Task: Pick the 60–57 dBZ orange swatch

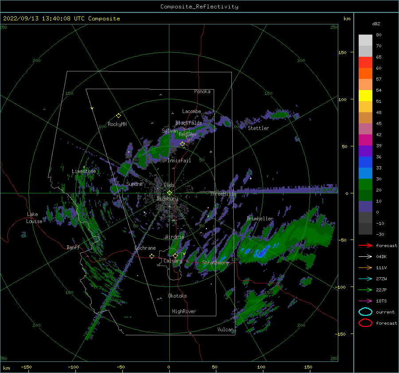Action: click(x=365, y=73)
